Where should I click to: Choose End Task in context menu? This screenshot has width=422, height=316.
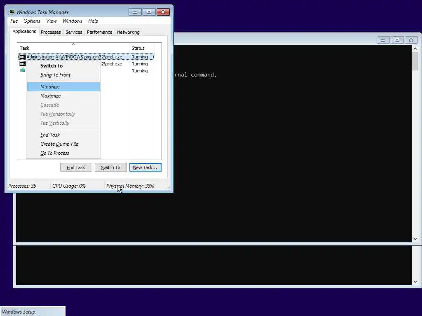point(63,135)
